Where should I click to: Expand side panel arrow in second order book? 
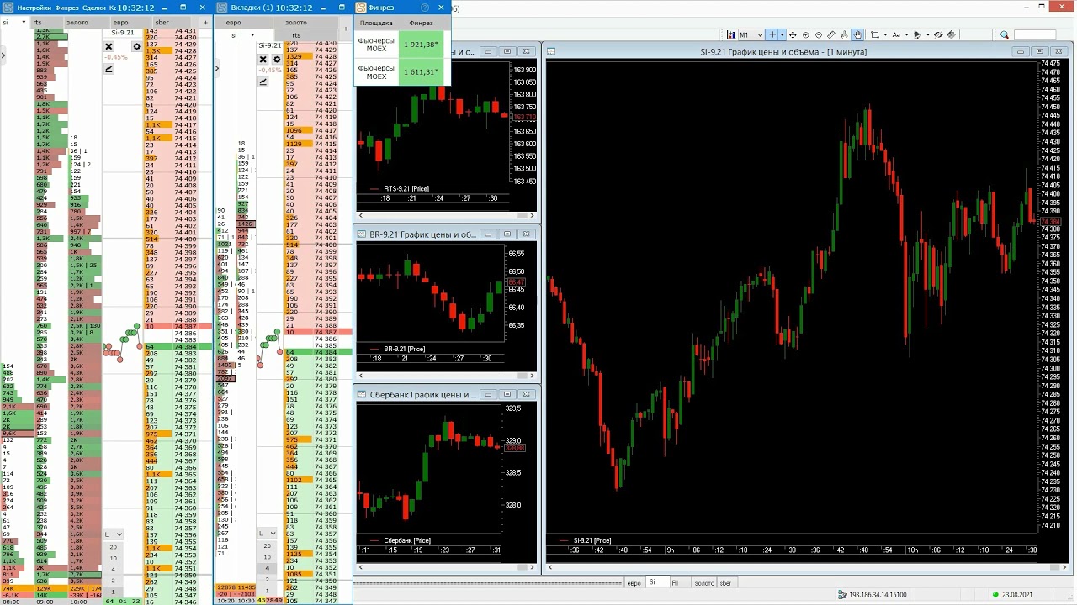pos(217,70)
